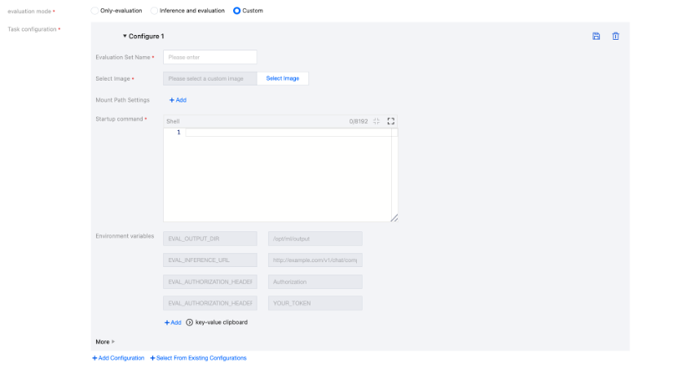
Task: Click the YOUR_TOKEN value field
Action: 315,303
